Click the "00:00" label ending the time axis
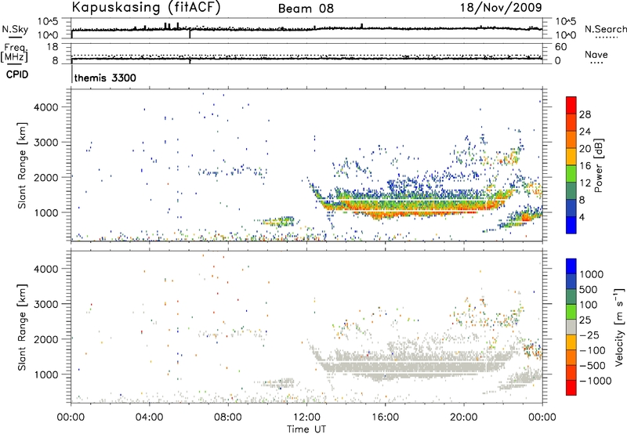The height and width of the screenshot is (434, 627). coord(542,418)
